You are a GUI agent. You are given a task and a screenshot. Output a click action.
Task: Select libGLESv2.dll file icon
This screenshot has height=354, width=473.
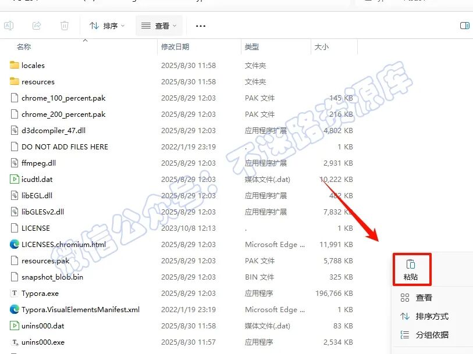(14, 212)
